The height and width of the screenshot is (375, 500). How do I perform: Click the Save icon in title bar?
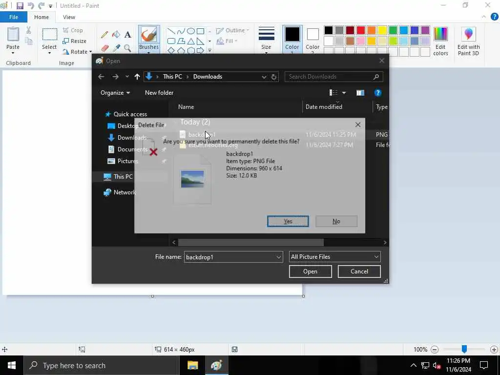click(x=20, y=6)
